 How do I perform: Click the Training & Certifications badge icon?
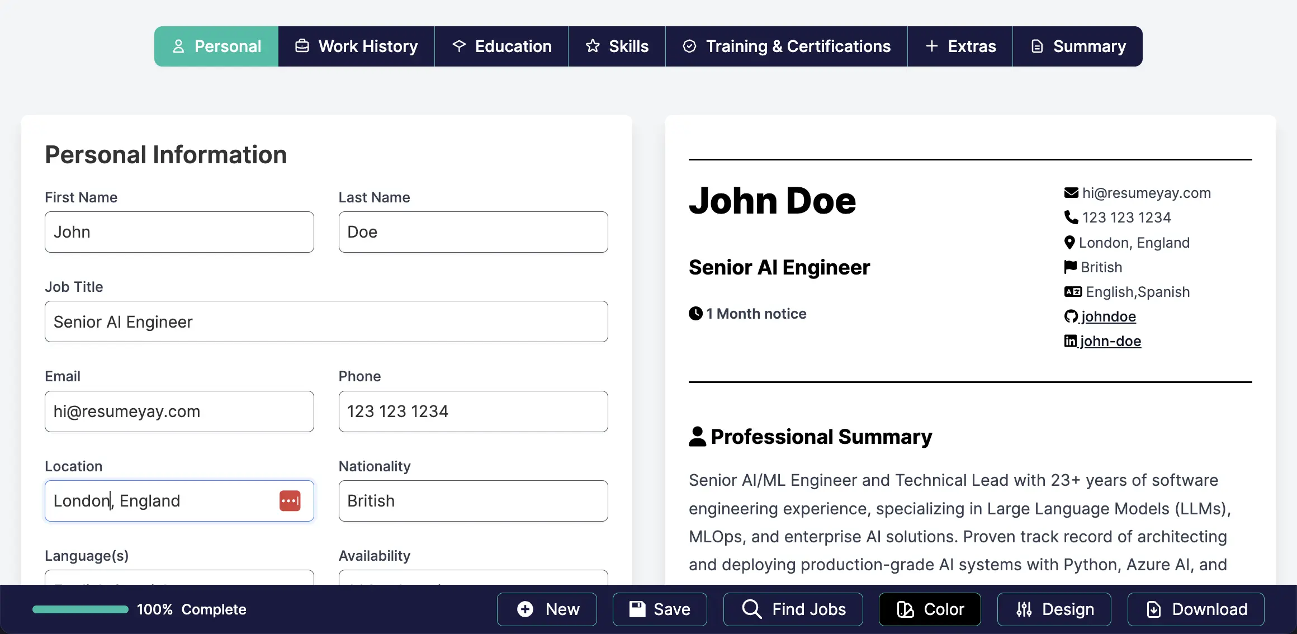(x=689, y=46)
